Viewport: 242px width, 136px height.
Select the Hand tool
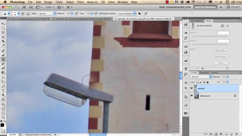3,113
